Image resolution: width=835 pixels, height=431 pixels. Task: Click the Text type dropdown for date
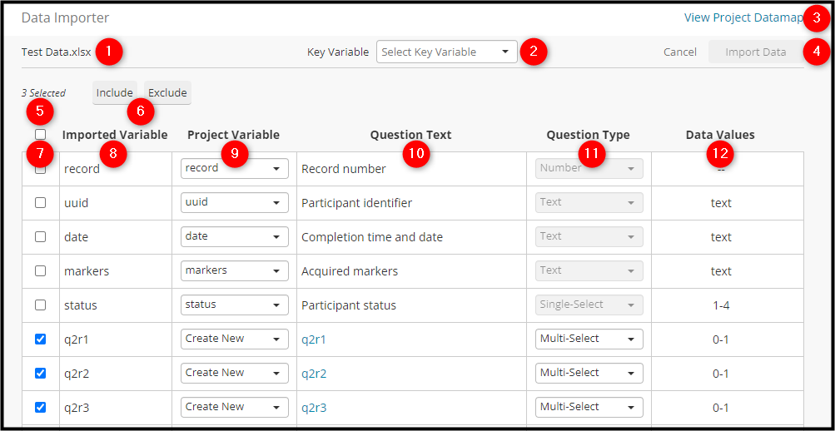coord(589,237)
